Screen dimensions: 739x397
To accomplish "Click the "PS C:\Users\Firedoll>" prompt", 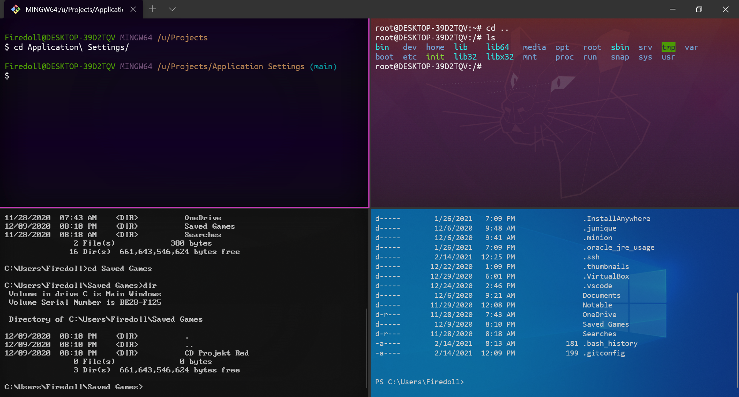I will click(420, 382).
